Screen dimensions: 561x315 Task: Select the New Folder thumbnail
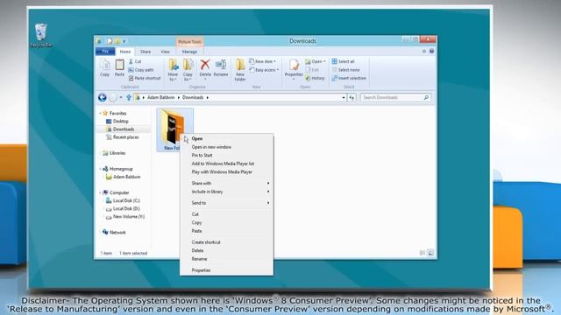pyautogui.click(x=174, y=129)
